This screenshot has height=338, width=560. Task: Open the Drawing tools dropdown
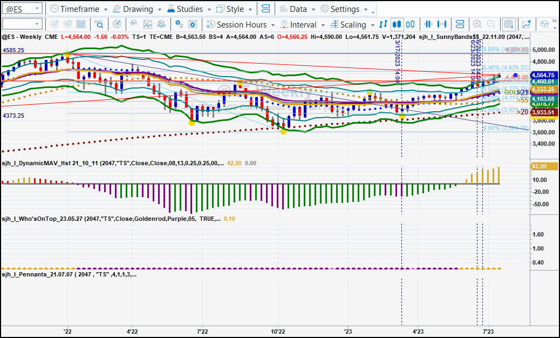(137, 9)
